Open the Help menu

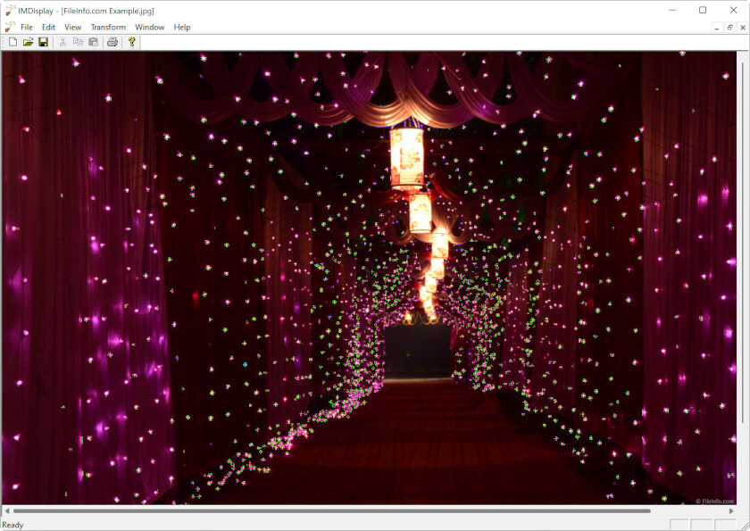pos(181,27)
